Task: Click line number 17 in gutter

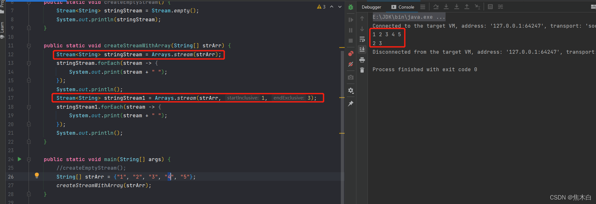Action: click(11, 98)
